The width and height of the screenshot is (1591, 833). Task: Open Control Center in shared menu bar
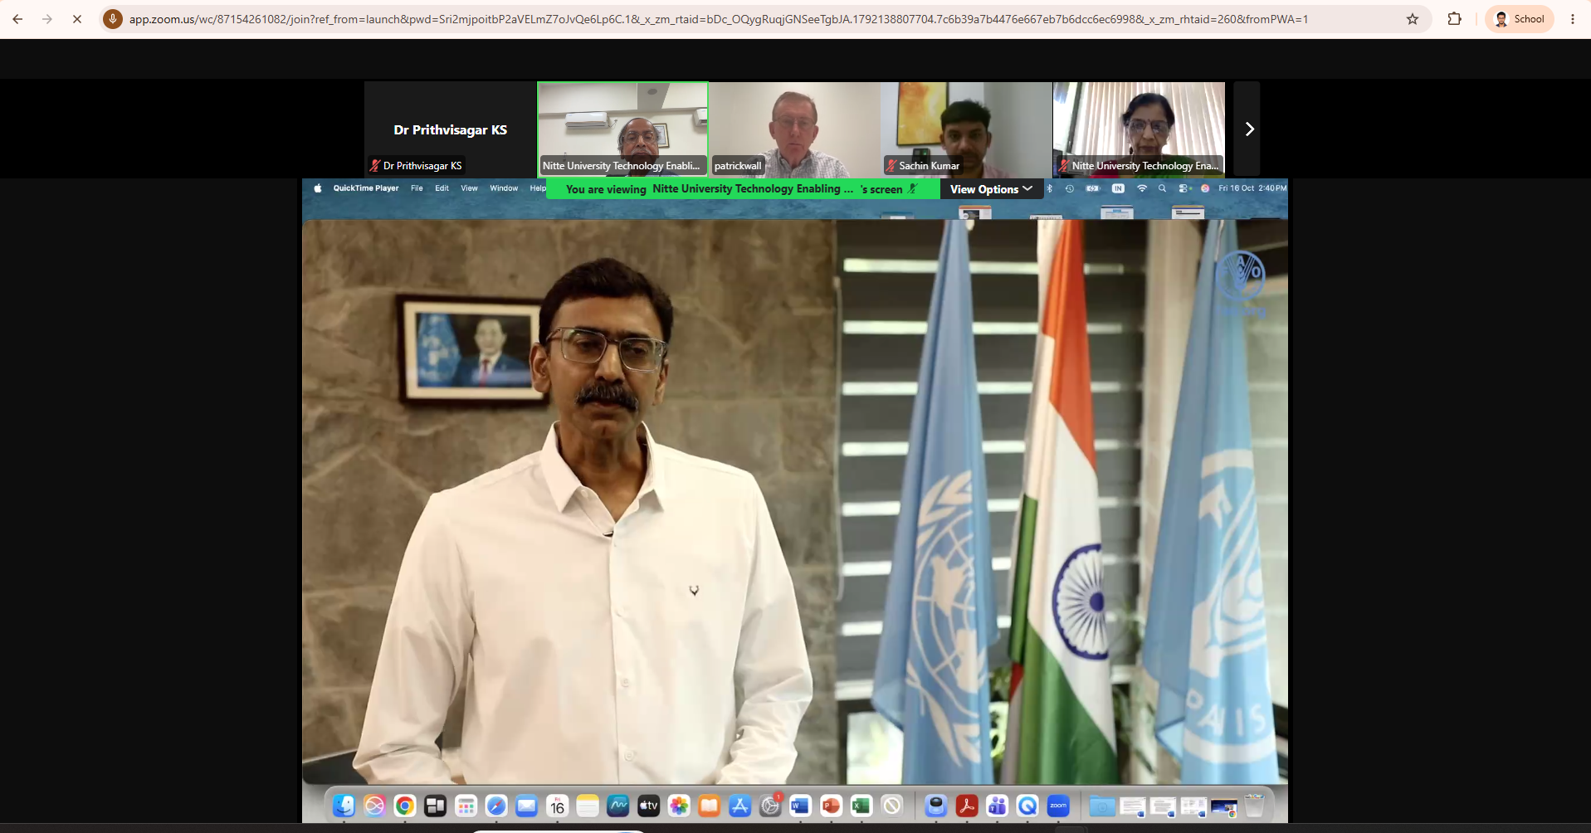point(1184,188)
